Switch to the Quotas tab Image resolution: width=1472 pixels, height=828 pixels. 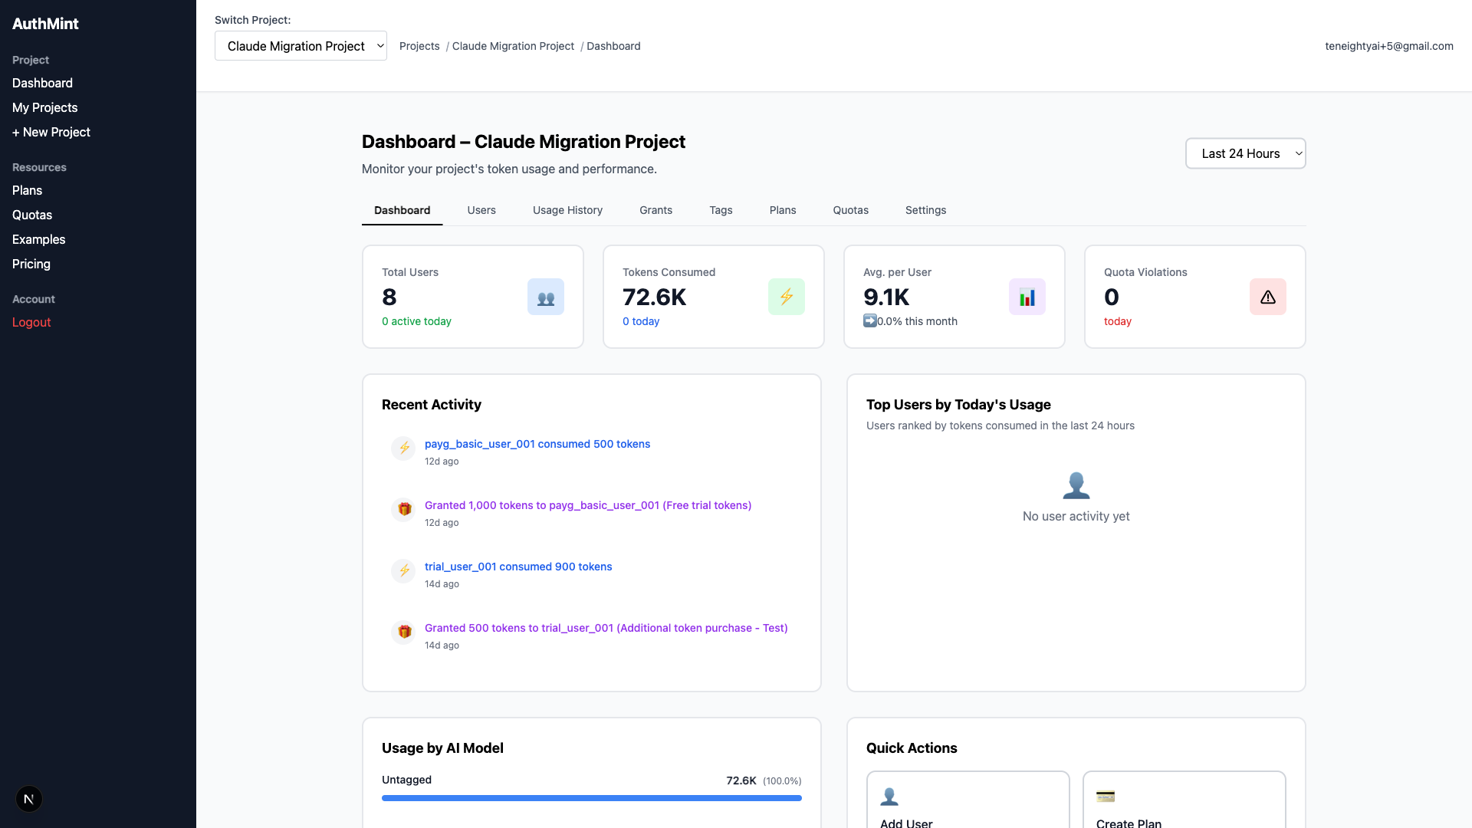851,210
